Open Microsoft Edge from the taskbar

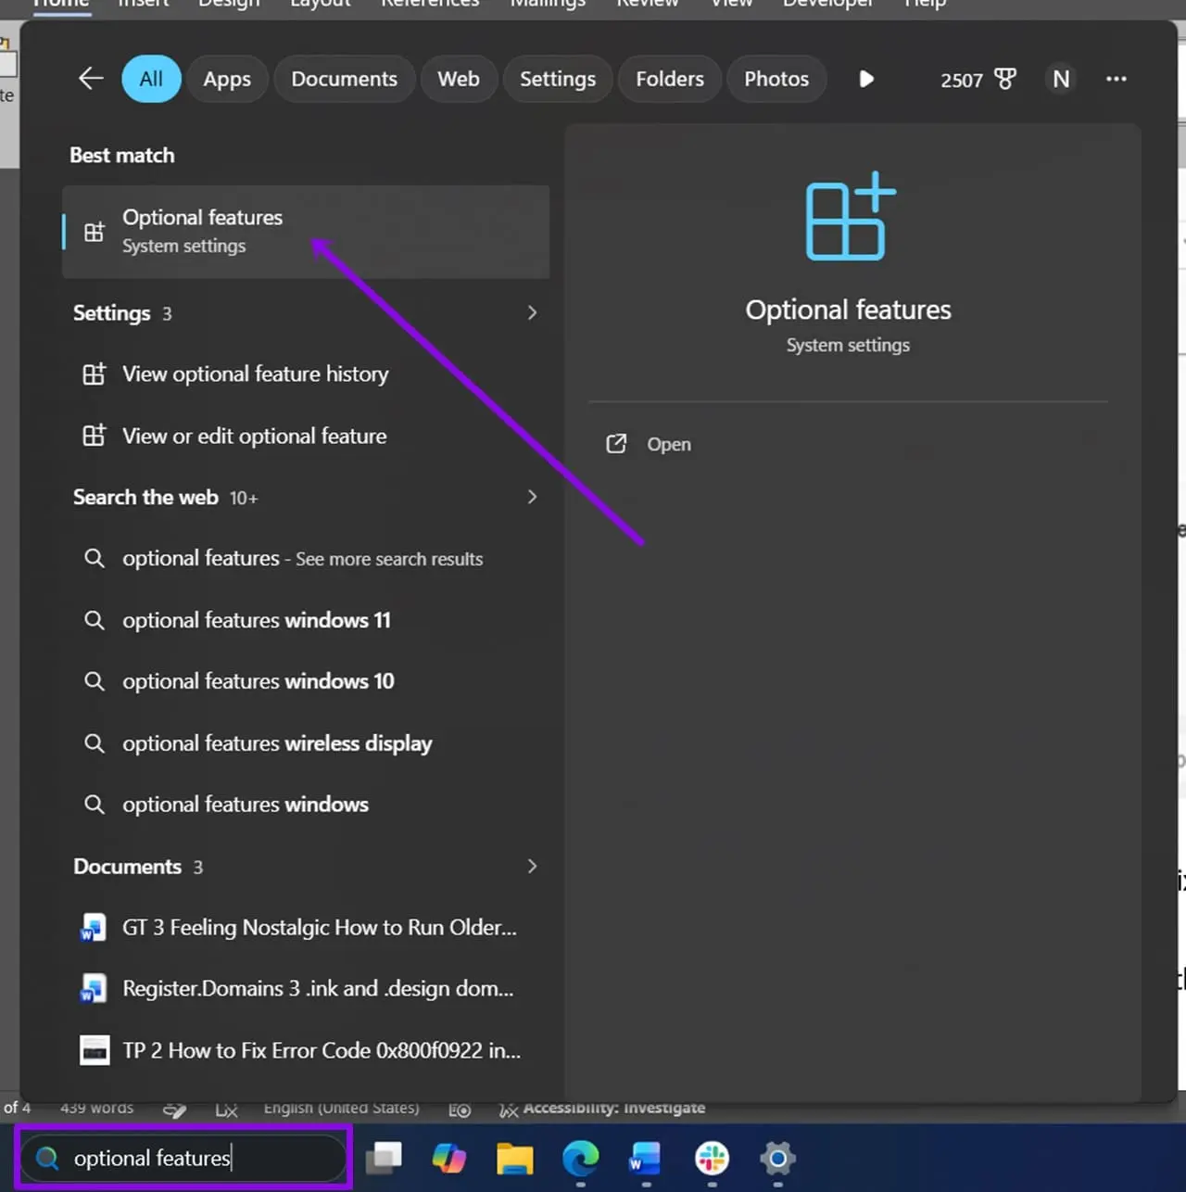(x=581, y=1158)
